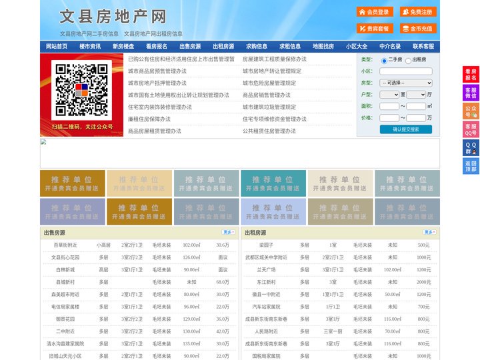Click 更多 in 出租房源 header
Viewport: 480px width, 360px height.
tap(429, 233)
